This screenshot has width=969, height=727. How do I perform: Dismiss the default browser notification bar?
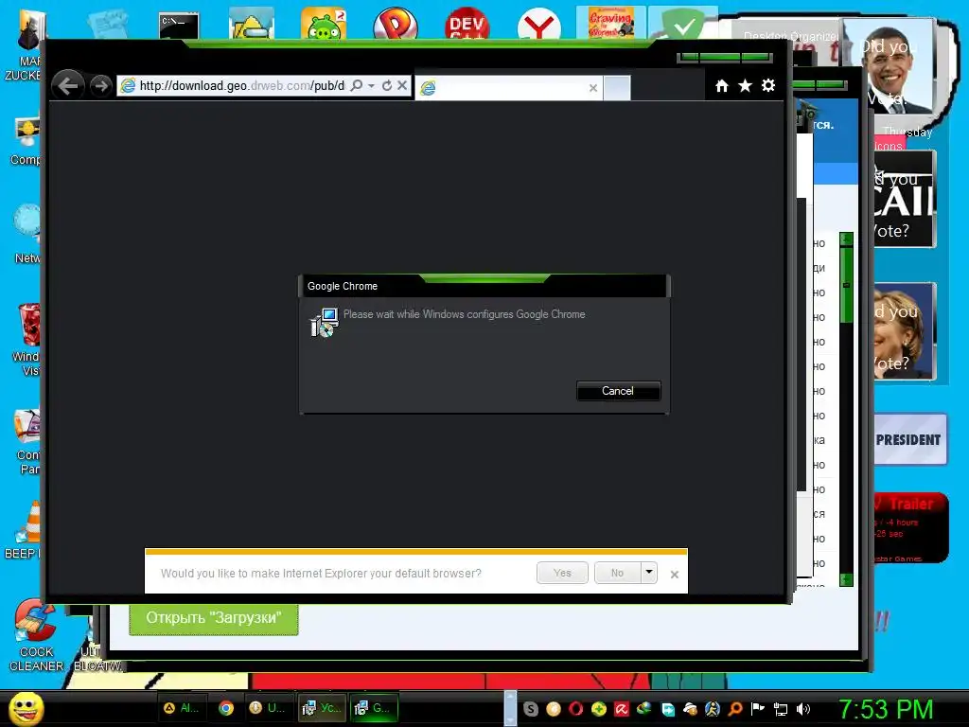pyautogui.click(x=674, y=575)
